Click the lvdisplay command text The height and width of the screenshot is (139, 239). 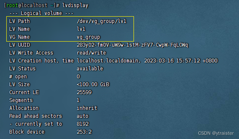click(75, 6)
